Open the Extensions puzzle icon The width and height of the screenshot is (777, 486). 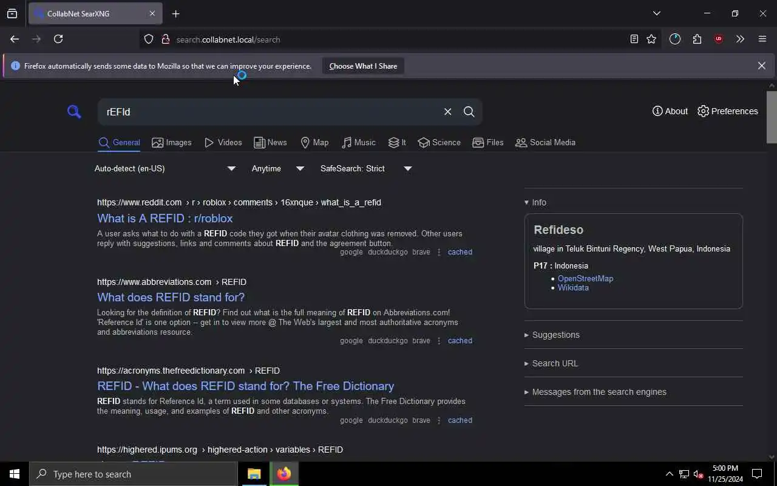[697, 39]
